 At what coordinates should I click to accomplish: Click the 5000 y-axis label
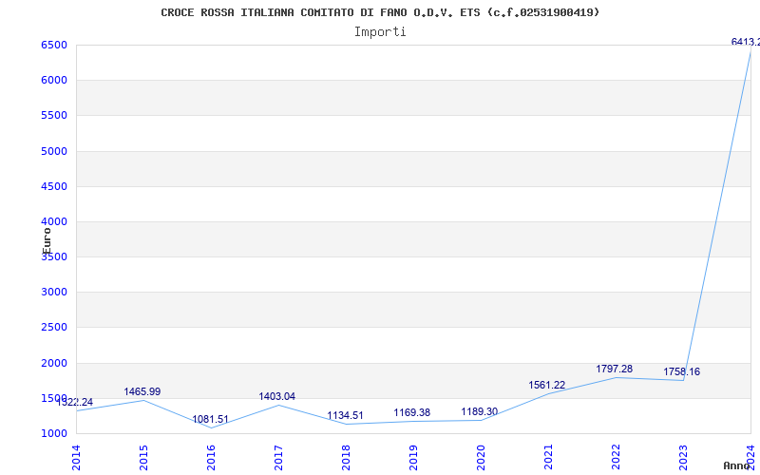click(54, 151)
